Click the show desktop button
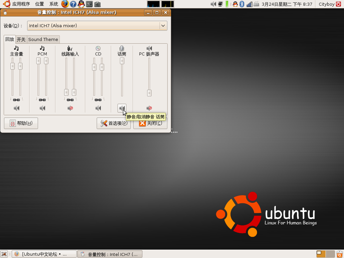 [4, 254]
